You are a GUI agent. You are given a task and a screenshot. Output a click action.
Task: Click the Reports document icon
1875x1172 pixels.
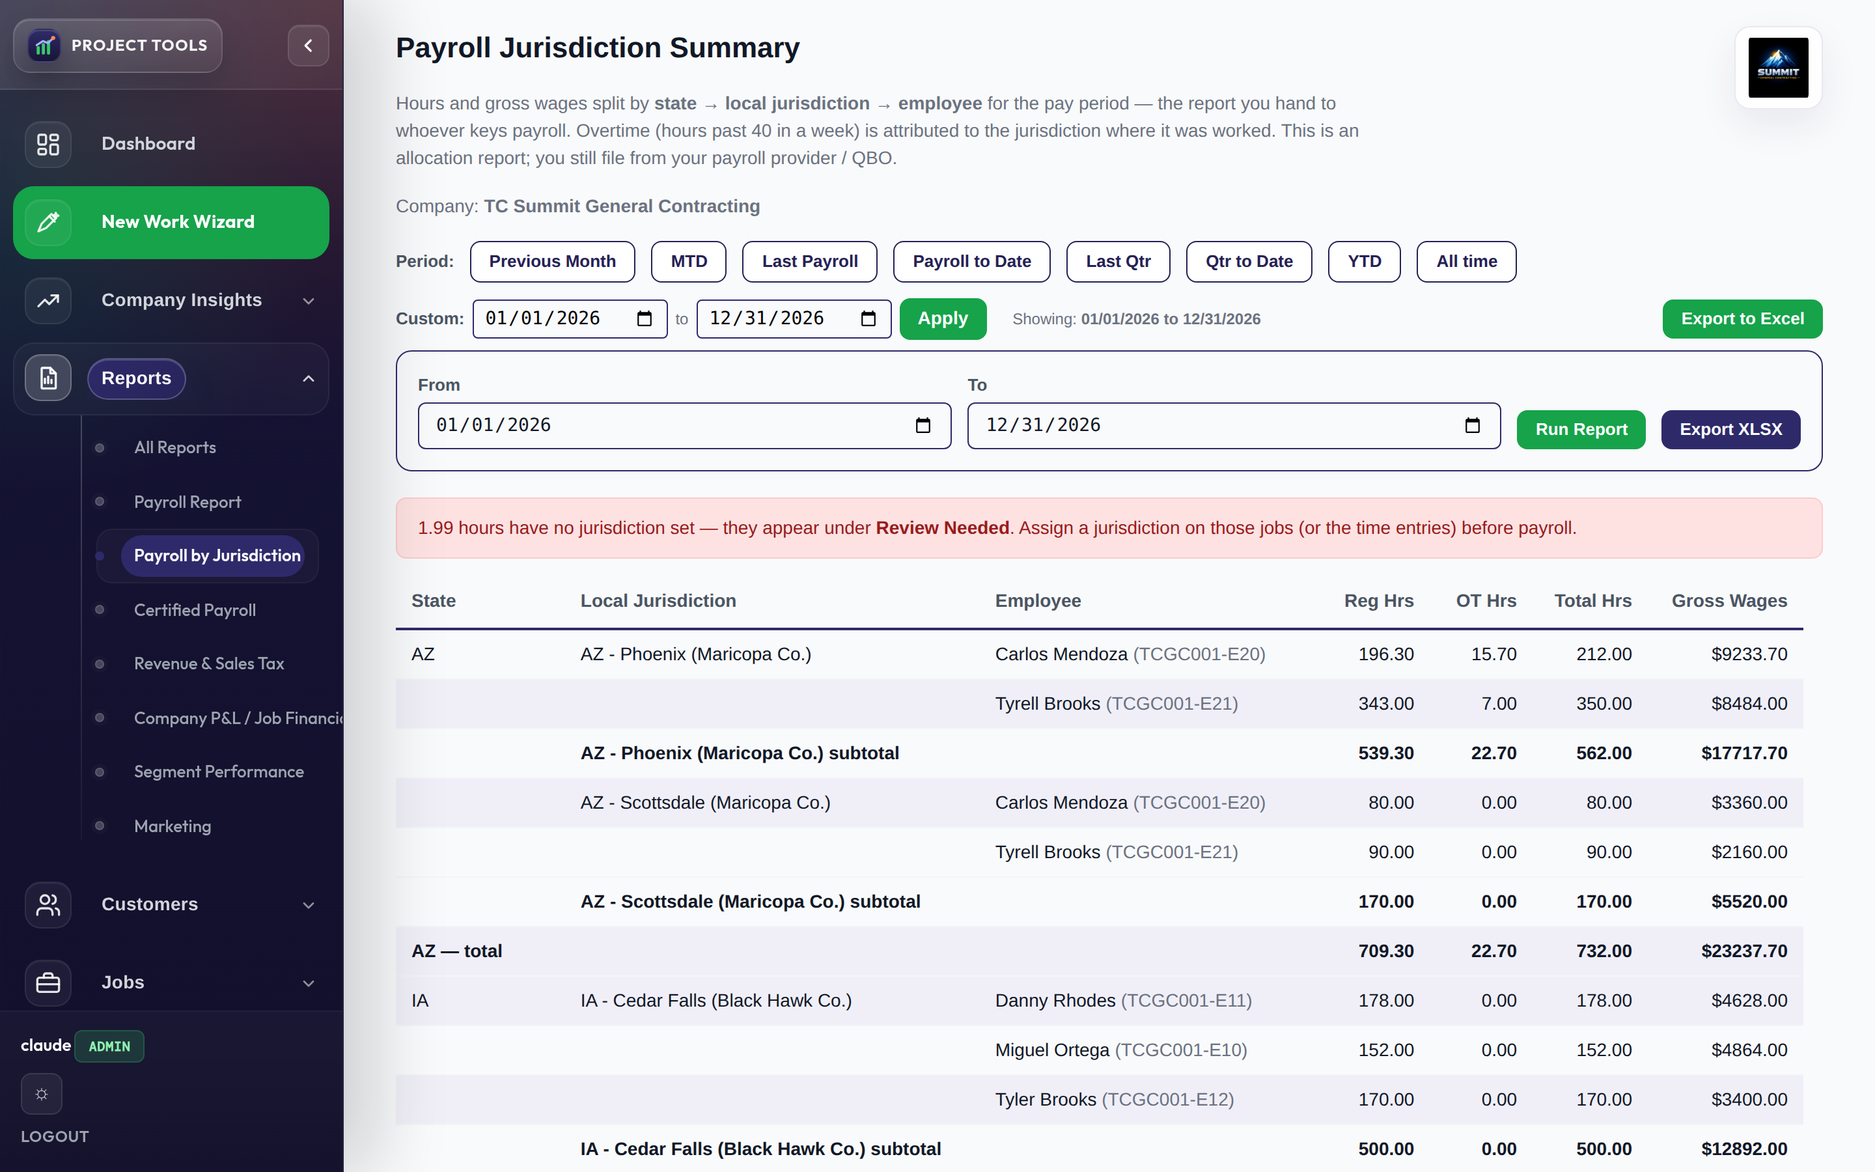click(x=48, y=378)
